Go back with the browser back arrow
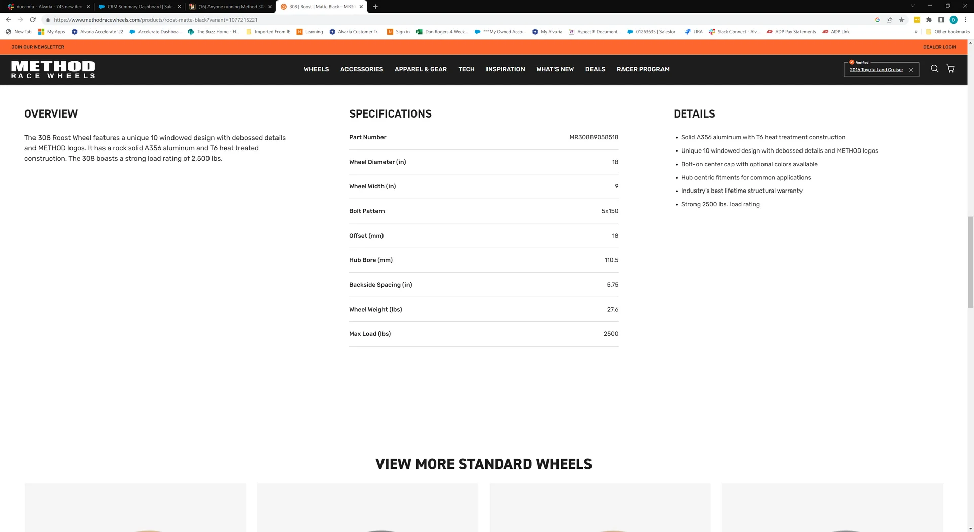Image resolution: width=974 pixels, height=532 pixels. tap(8, 20)
